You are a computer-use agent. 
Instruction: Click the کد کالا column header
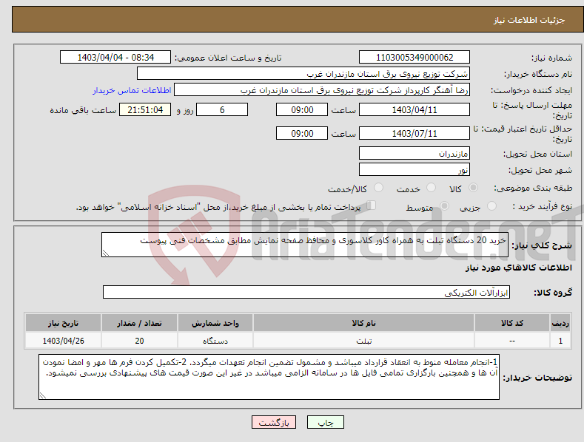pyautogui.click(x=512, y=323)
